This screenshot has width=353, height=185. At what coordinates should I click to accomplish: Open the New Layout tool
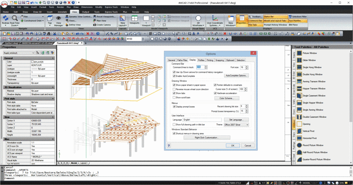click(123, 21)
